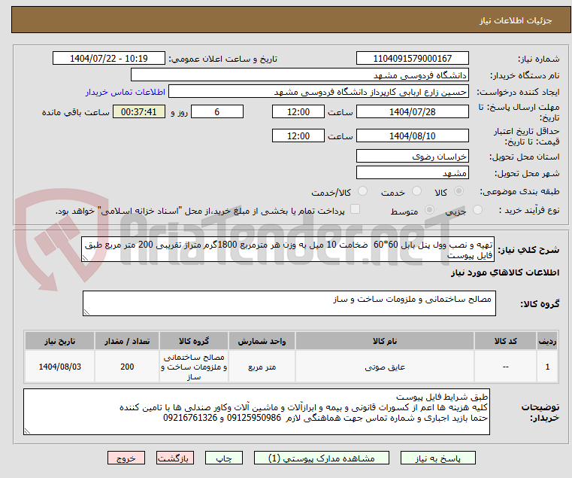Select the کالا radio button
This screenshot has height=478, width=572.
pos(459,190)
